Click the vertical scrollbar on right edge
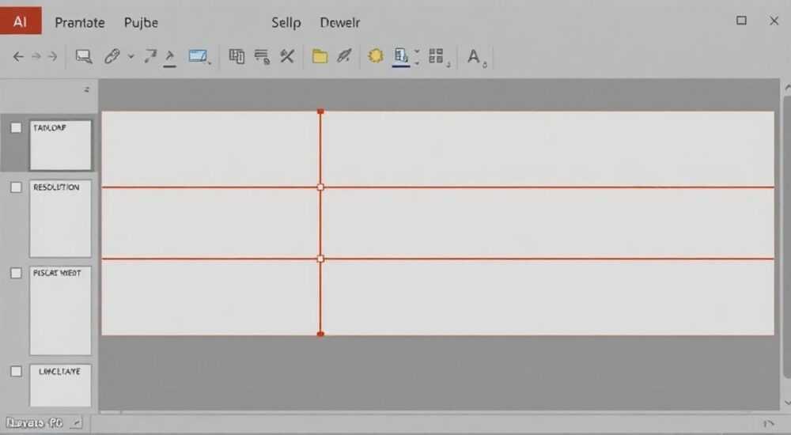Viewport: 791px width, 435px height. 787,237
